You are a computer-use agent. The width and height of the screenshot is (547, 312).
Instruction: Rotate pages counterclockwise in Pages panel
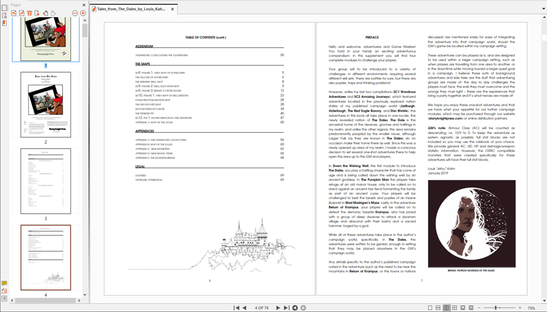(14, 13)
